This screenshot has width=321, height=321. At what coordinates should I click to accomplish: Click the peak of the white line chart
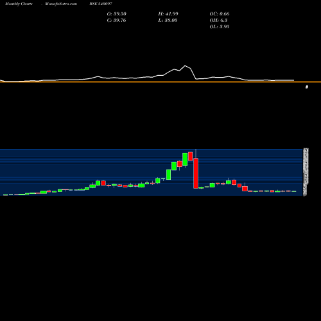pos(185,65)
